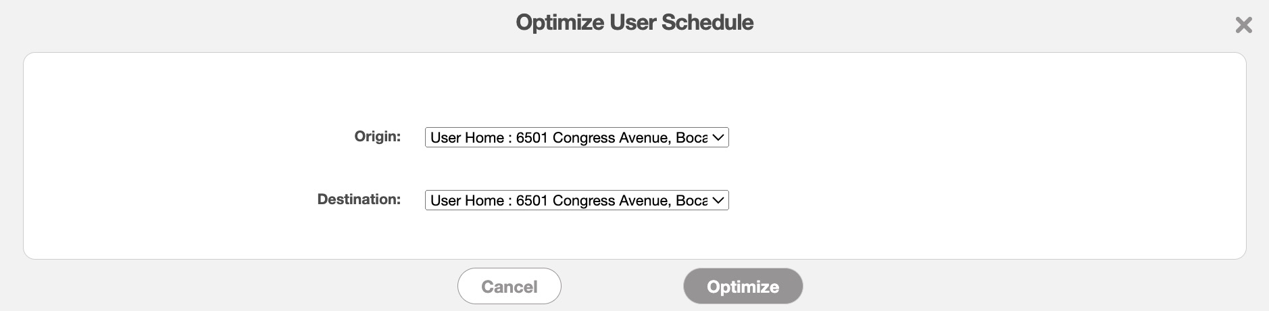Click the Origin dropdown chevron arrow
1269x311 pixels.
718,137
